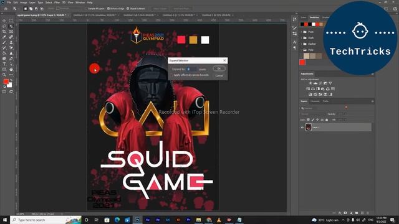Click the Select and Mask button
This screenshot has width=399, height=224.
(181, 9)
